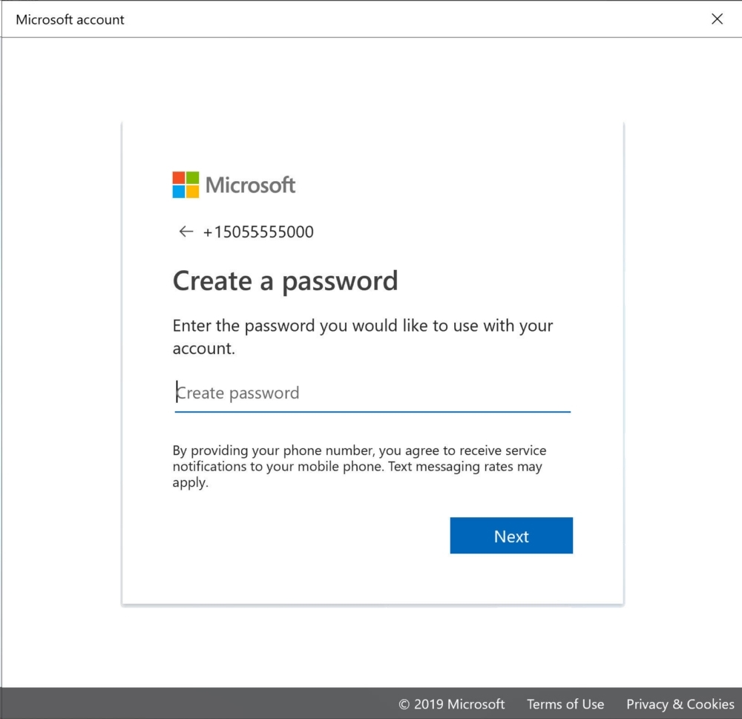The image size is (742, 719).
Task: Click the gray background outside the sign-up card
Action: pos(59,371)
